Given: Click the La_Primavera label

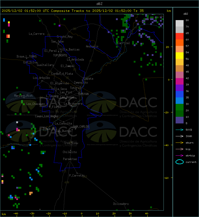Looking at the screenshot, I should click(x=73, y=104).
